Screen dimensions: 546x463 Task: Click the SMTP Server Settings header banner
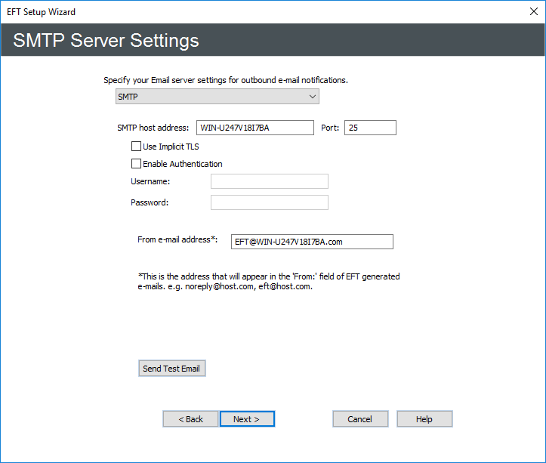point(273,40)
